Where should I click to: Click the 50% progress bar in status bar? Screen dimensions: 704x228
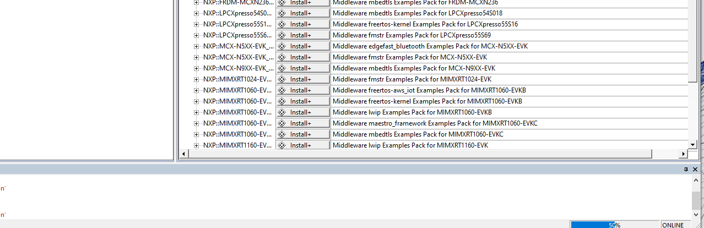tap(614, 225)
